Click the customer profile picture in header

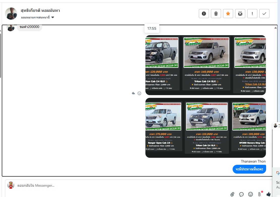click(x=11, y=14)
